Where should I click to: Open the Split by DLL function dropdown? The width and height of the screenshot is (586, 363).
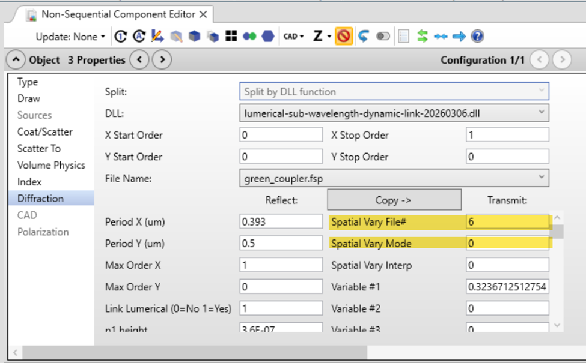(x=394, y=91)
